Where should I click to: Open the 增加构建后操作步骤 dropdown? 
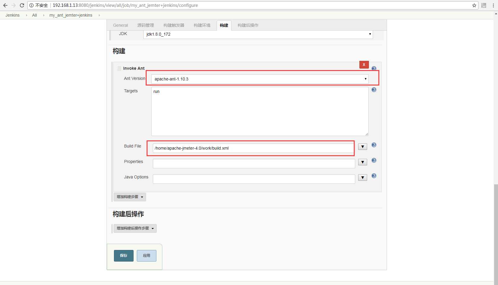[135, 228]
